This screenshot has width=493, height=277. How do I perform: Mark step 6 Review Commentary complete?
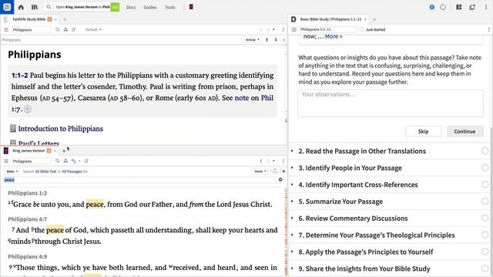tap(485, 218)
